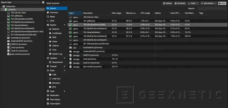Click the LVM square icon

(x=50, y=75)
